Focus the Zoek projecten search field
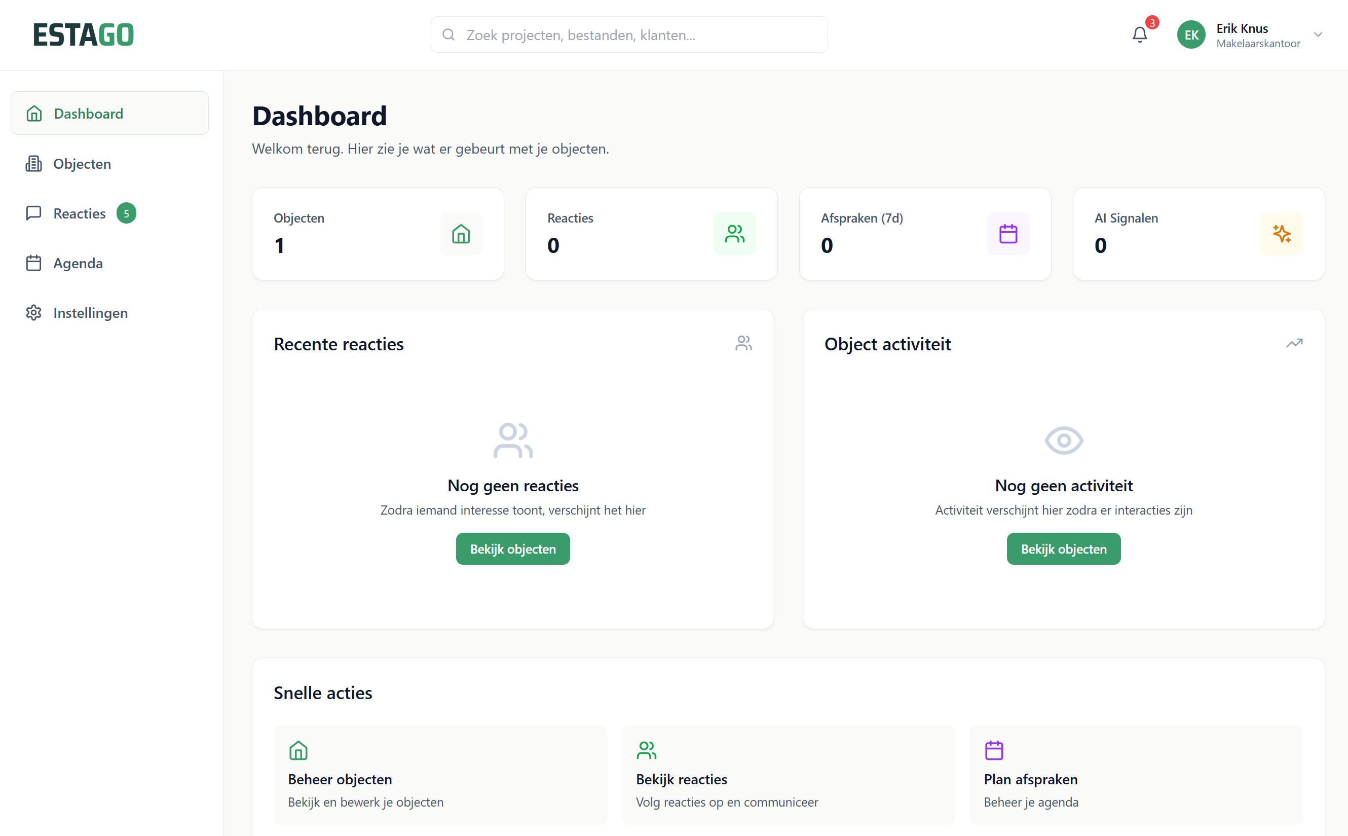Image resolution: width=1348 pixels, height=836 pixels. click(629, 35)
